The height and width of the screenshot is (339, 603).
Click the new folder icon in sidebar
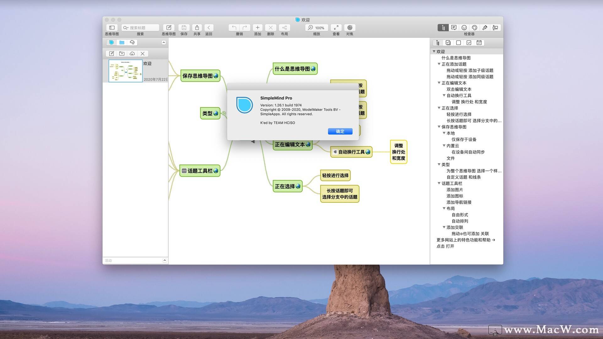pyautogui.click(x=122, y=53)
